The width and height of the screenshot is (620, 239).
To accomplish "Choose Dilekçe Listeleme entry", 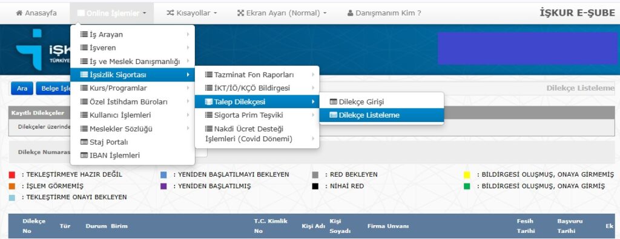I will [x=381, y=115].
